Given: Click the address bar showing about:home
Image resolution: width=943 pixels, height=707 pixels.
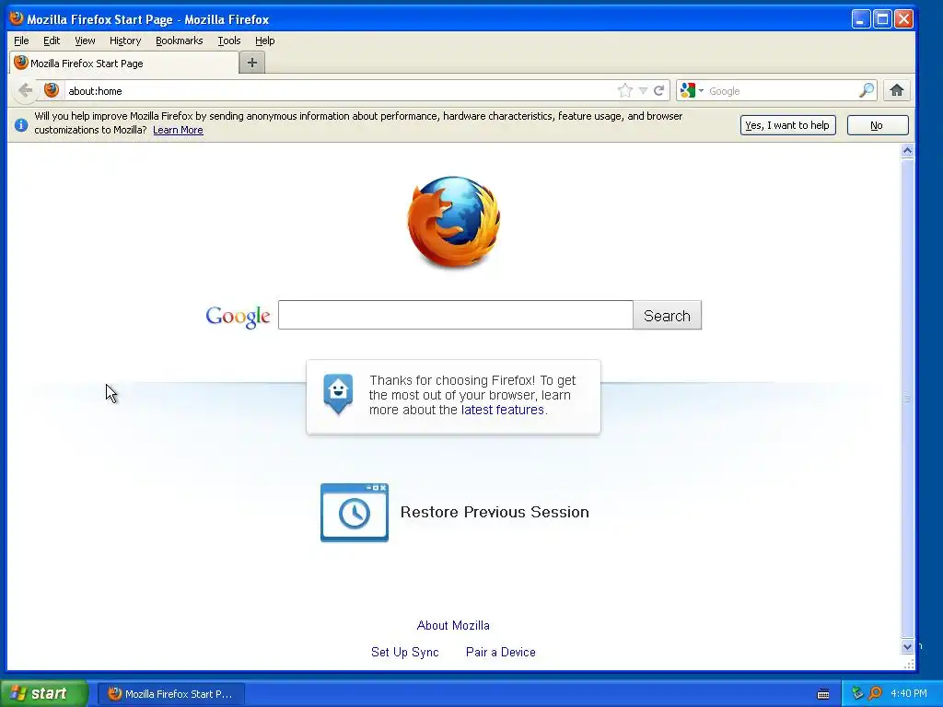Looking at the screenshot, I should 340,91.
